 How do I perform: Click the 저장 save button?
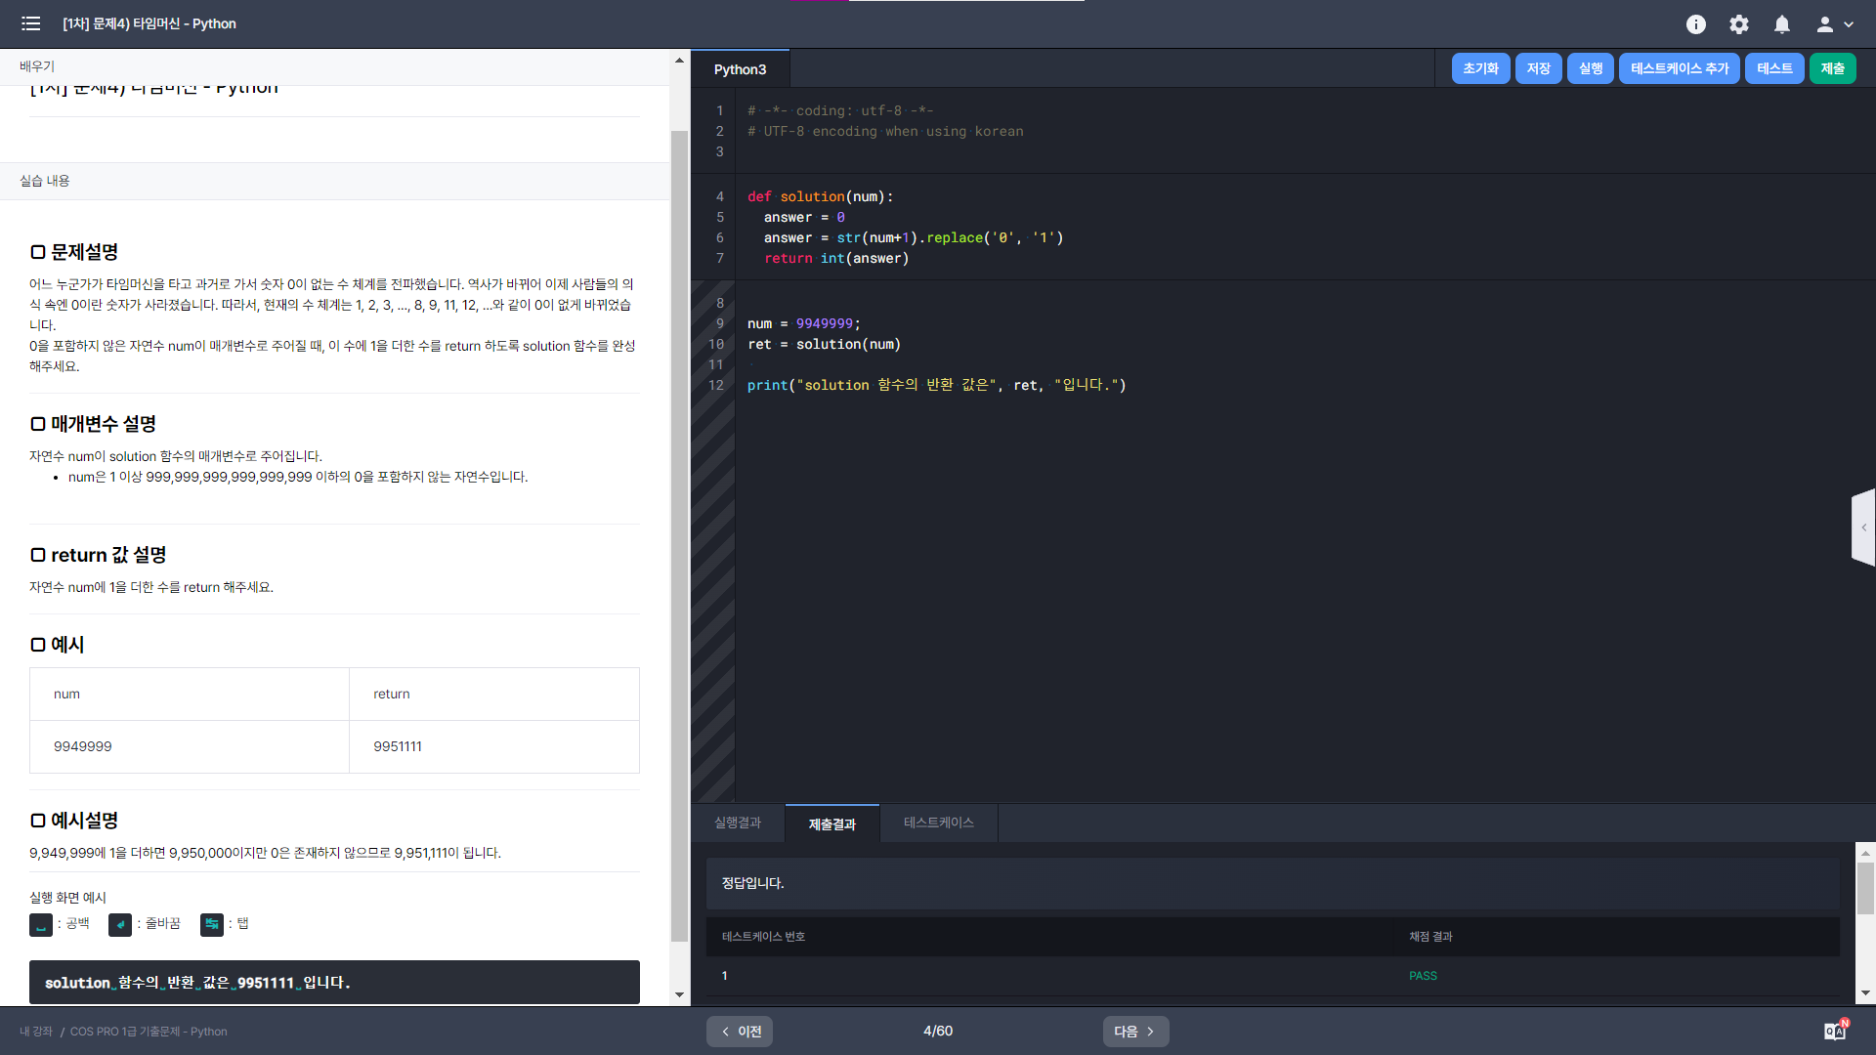(x=1538, y=68)
